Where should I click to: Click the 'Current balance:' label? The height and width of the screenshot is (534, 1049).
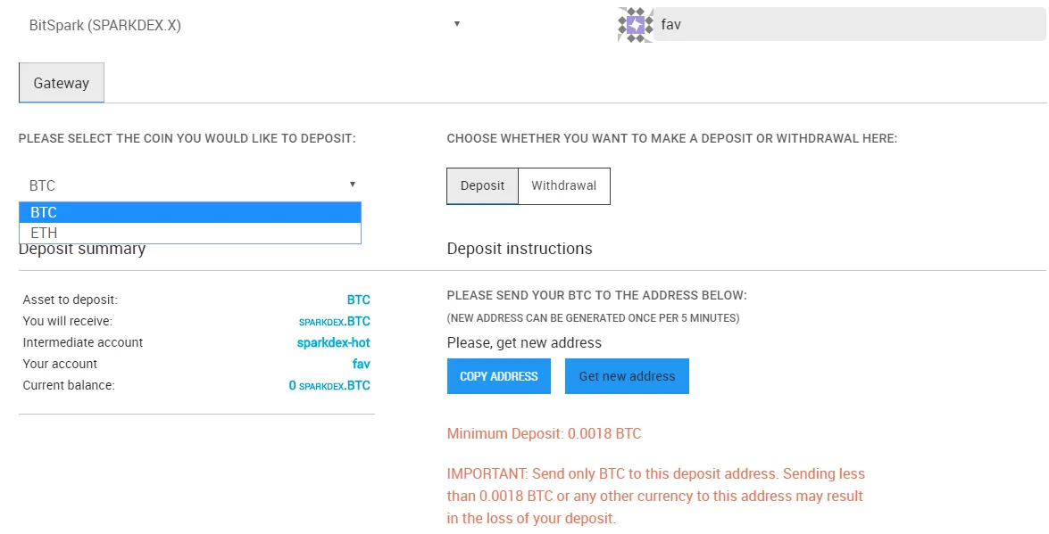69,386
